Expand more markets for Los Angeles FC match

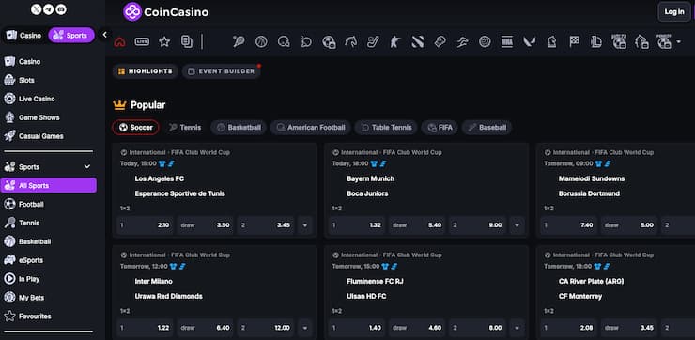coord(305,225)
